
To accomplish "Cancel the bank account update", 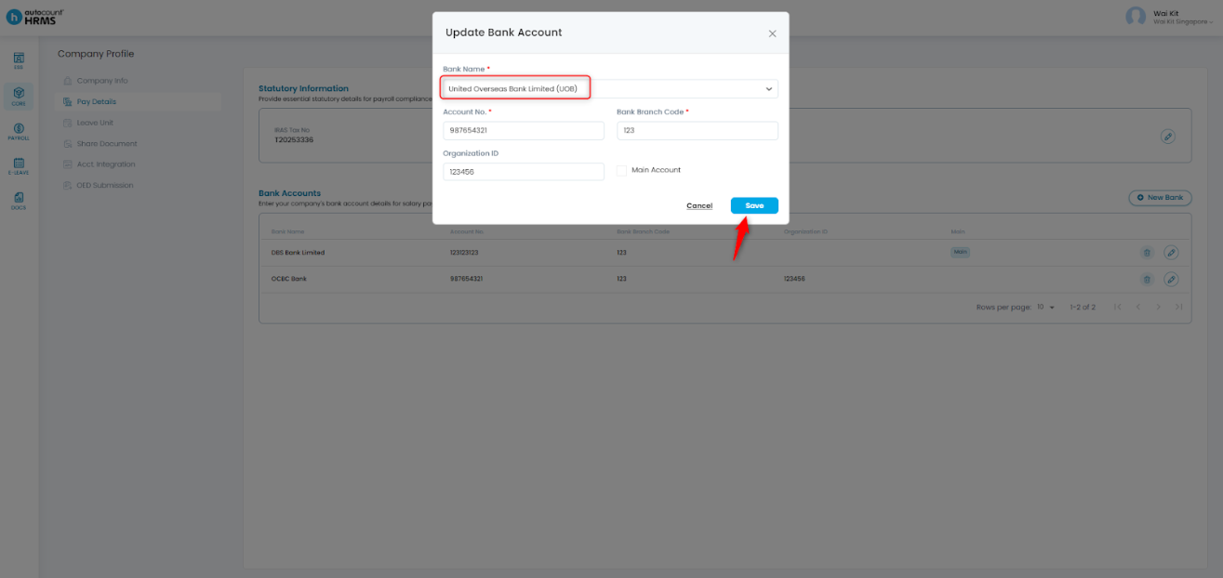I will [699, 205].
